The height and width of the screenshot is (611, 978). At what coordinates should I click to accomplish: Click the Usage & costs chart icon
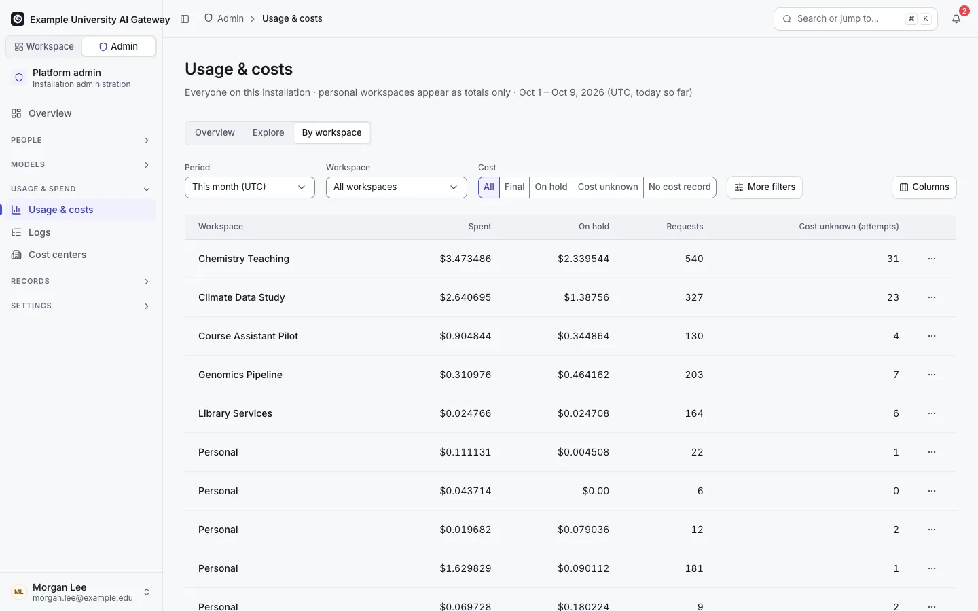pos(16,210)
